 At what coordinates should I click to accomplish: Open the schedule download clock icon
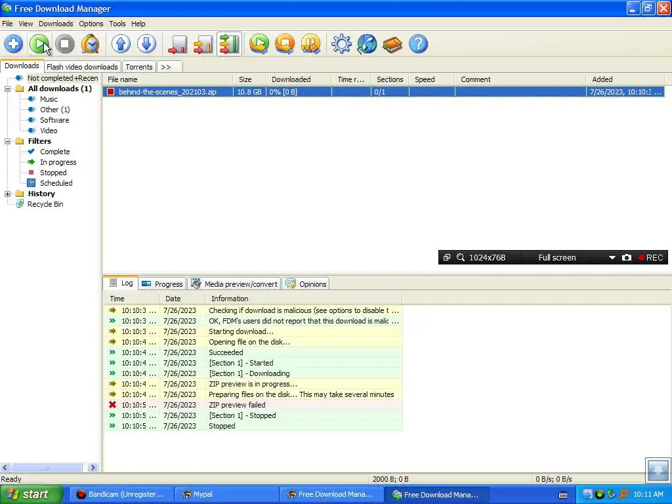coord(90,44)
